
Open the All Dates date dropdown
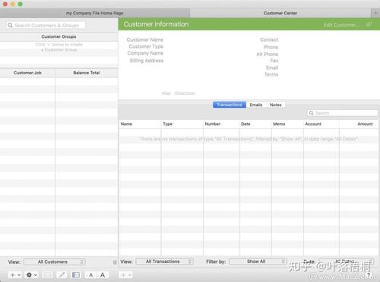pyautogui.click(x=346, y=262)
